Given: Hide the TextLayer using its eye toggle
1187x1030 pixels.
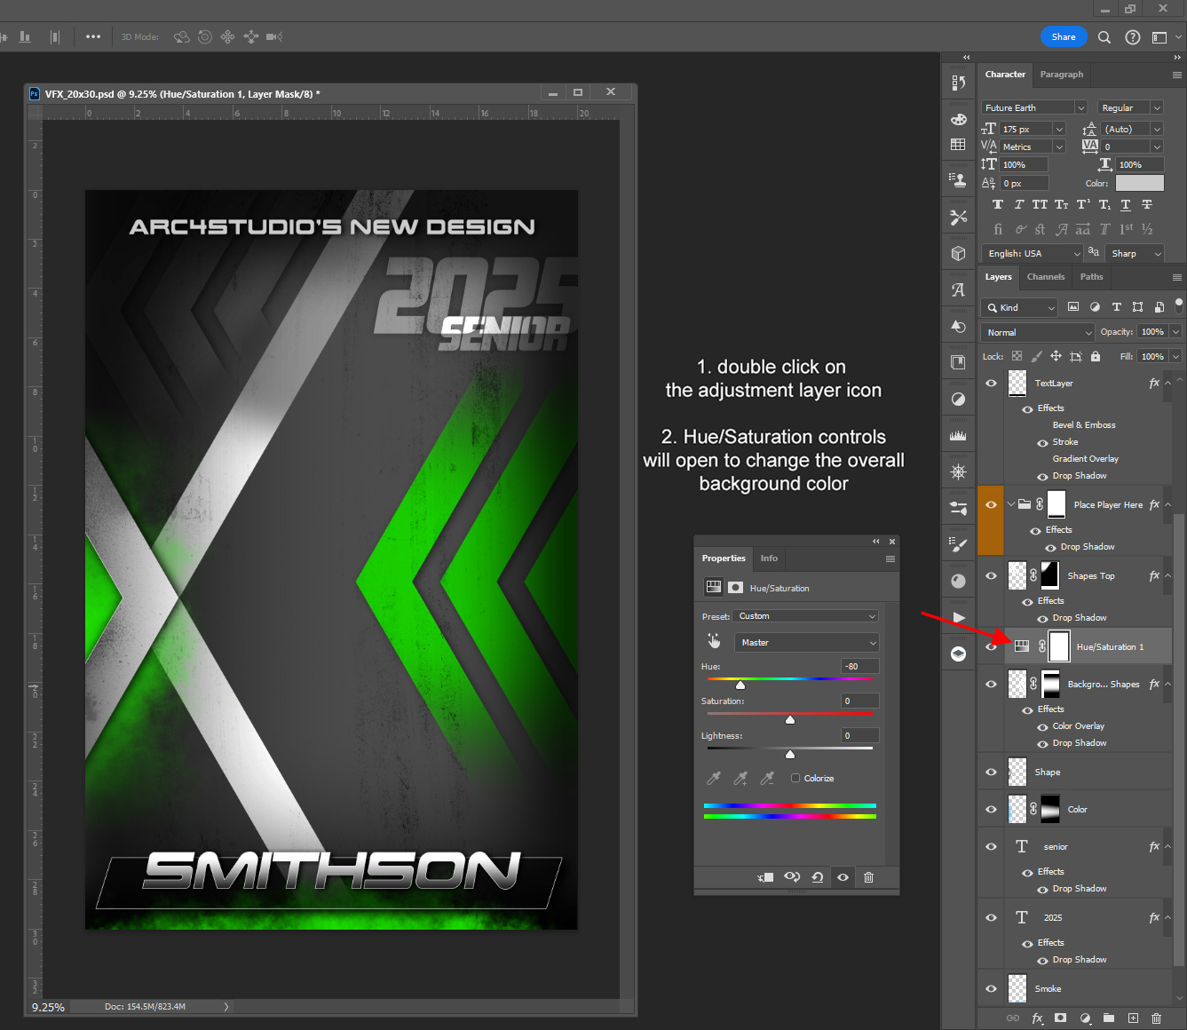Looking at the screenshot, I should (x=991, y=383).
